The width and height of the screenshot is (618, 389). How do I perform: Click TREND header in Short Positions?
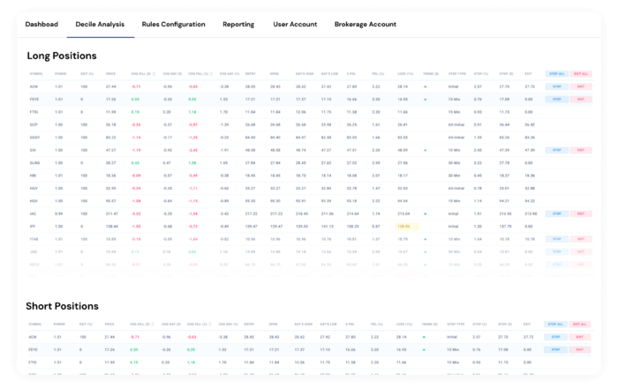pos(430,324)
